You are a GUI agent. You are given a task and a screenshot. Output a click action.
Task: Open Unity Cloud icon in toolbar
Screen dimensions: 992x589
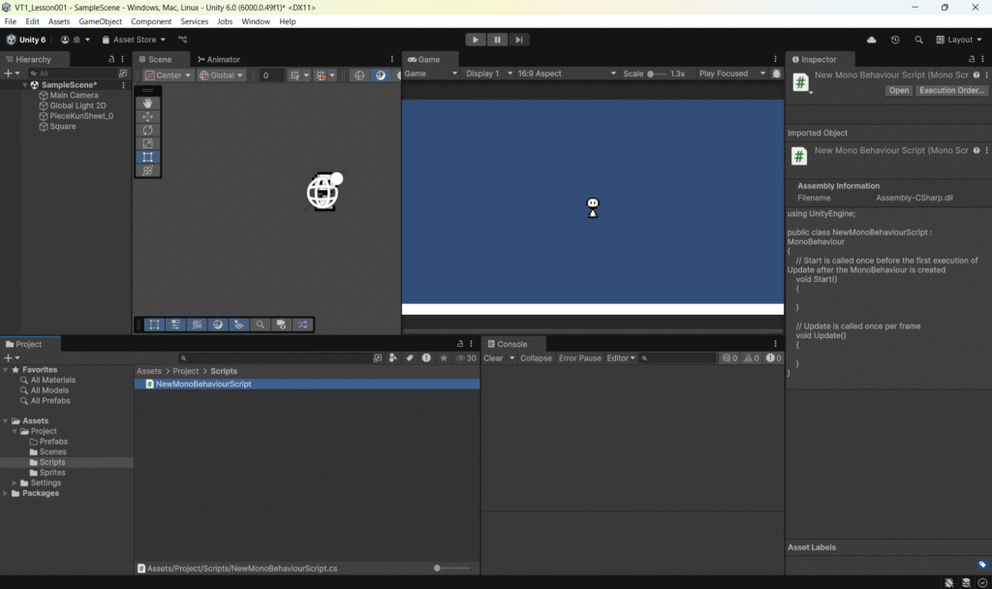[x=871, y=39]
